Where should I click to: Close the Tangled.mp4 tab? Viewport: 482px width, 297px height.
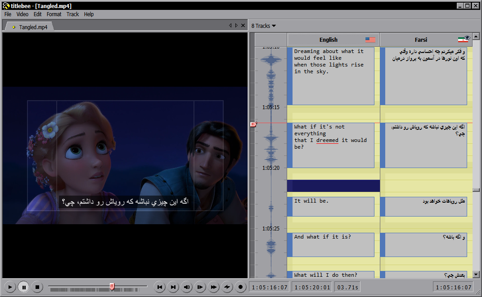(243, 26)
